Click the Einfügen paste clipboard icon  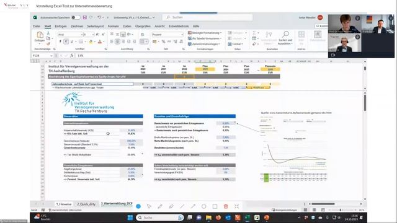[40, 35]
